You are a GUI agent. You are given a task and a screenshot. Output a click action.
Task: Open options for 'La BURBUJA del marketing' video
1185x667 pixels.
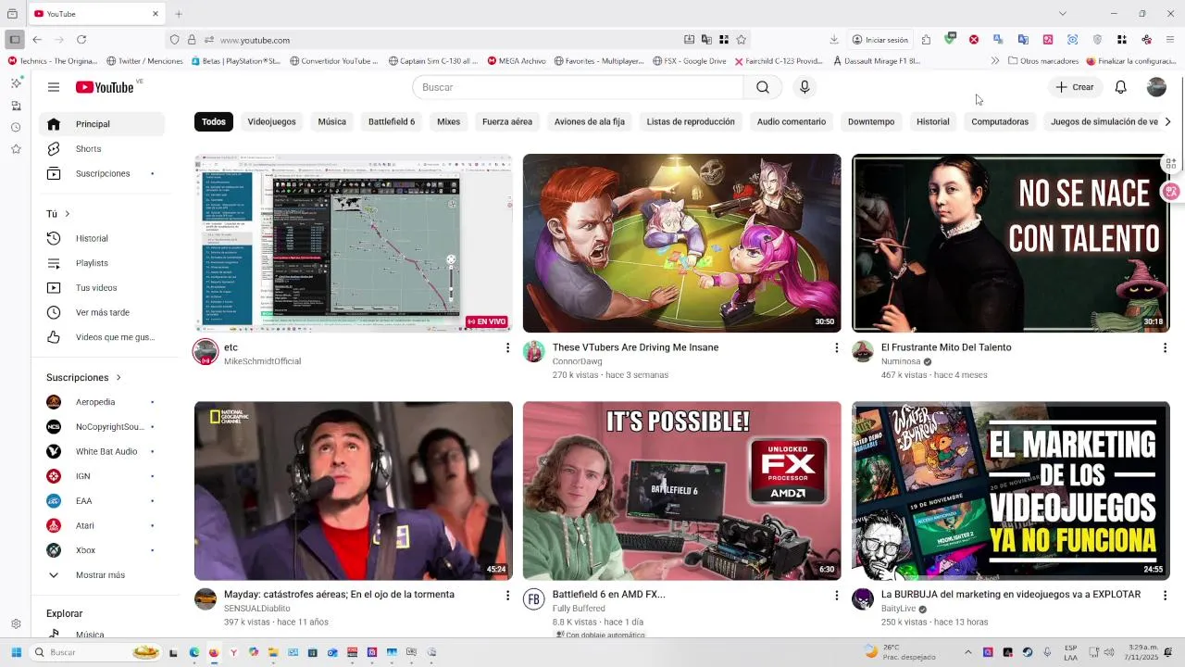pos(1165,595)
